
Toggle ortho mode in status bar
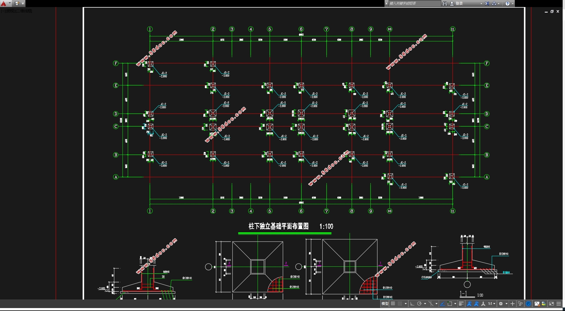[x=412, y=304]
